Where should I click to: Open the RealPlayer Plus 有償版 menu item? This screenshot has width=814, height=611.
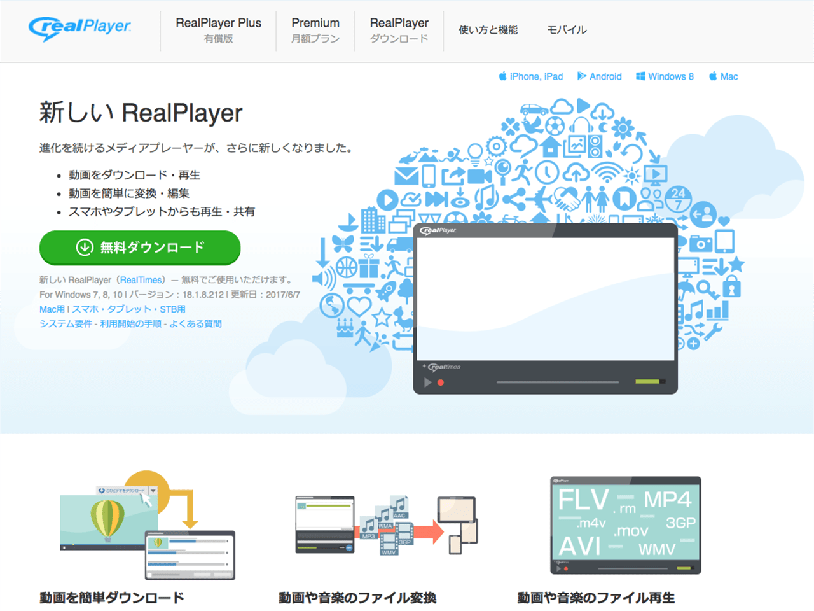[218, 30]
